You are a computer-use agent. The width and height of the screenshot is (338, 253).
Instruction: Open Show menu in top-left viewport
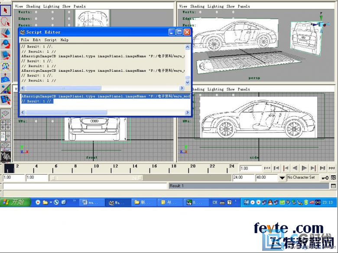pos(66,6)
